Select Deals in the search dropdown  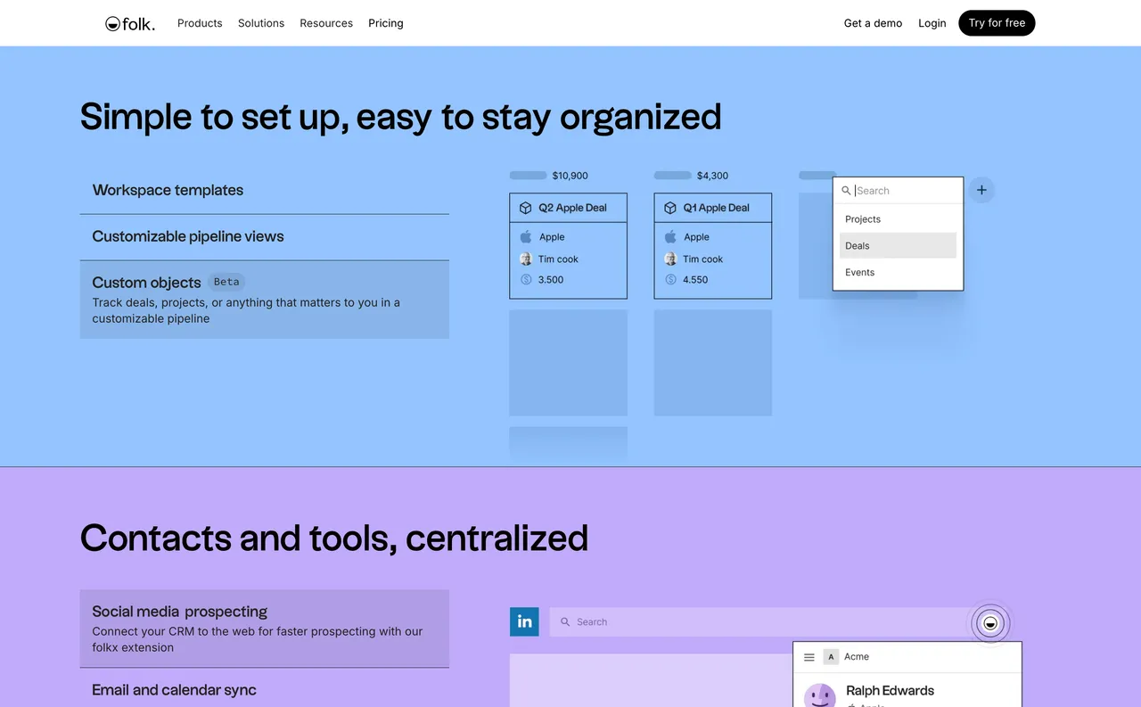[x=857, y=245]
